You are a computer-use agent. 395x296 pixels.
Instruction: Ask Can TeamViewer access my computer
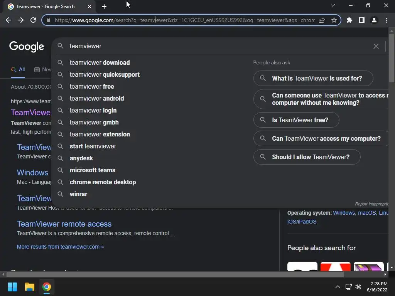coord(321,138)
